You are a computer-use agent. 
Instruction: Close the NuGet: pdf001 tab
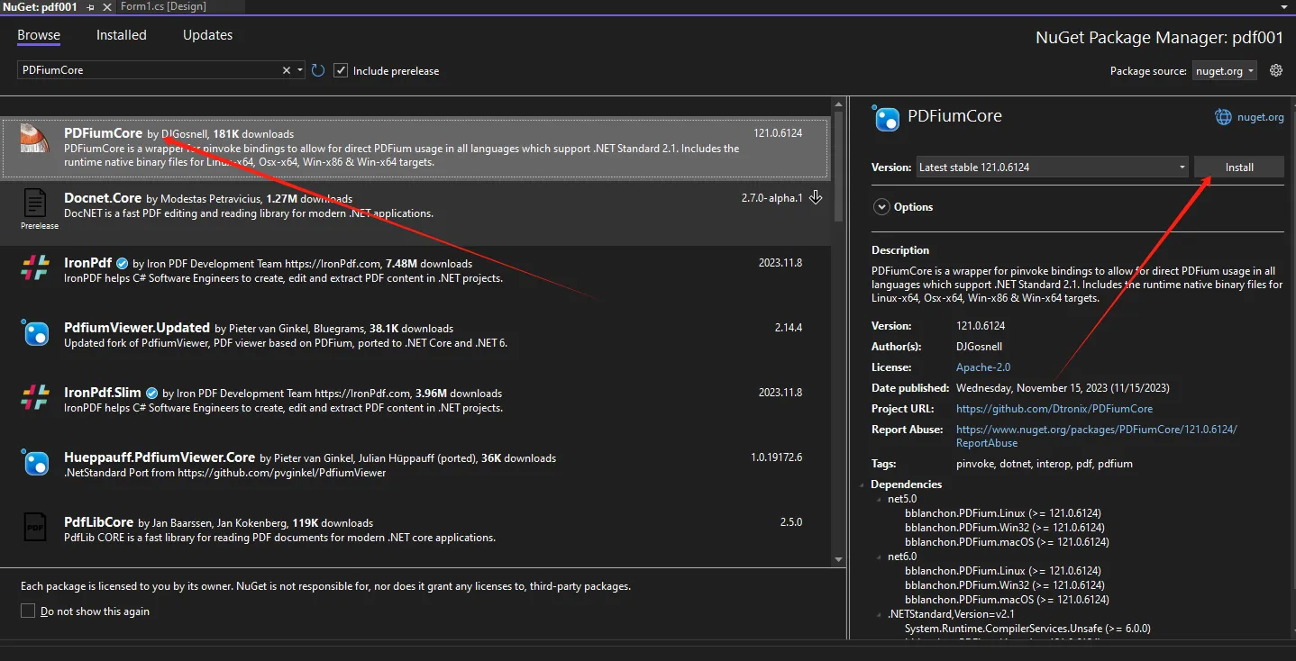[x=106, y=7]
